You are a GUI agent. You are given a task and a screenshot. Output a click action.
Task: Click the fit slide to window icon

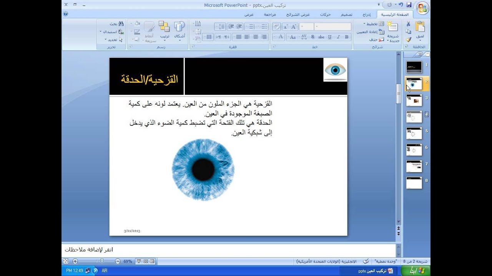(65, 261)
